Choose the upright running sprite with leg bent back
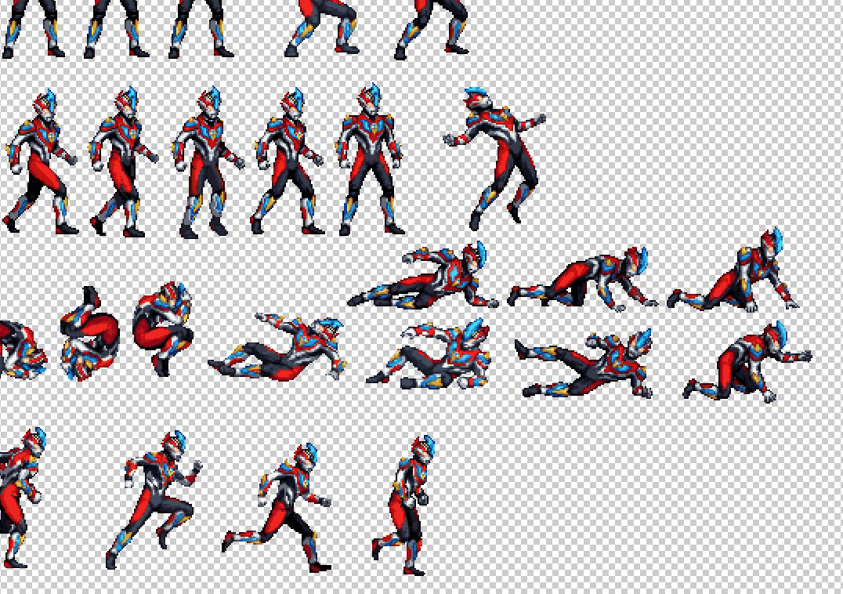This screenshot has height=594, width=843. [x=403, y=505]
